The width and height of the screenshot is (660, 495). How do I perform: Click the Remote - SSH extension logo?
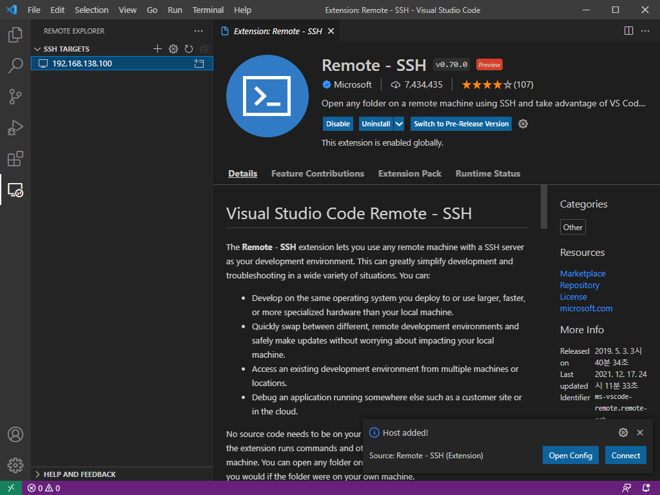267,96
